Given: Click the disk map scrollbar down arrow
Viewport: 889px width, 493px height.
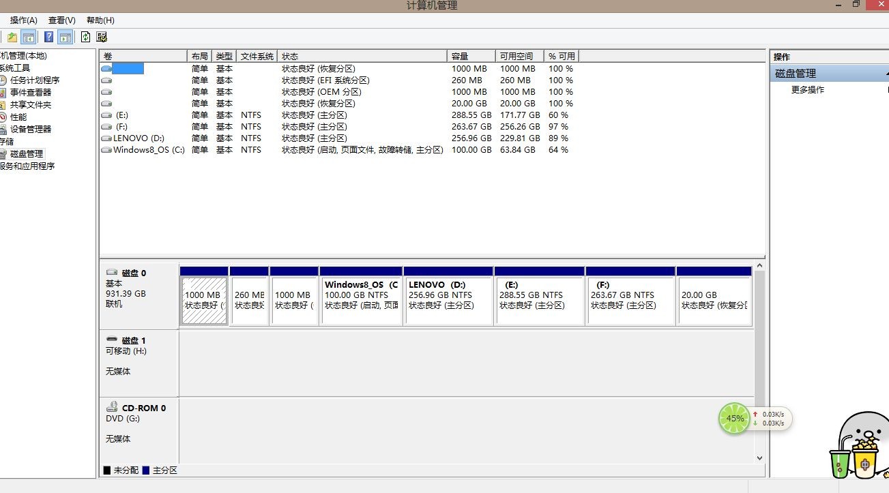Looking at the screenshot, I should coord(760,458).
